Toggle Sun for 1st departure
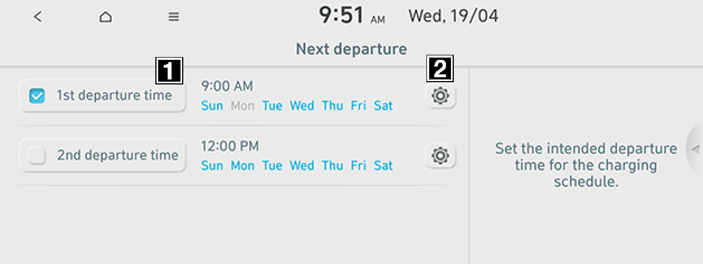The image size is (703, 264). [212, 106]
